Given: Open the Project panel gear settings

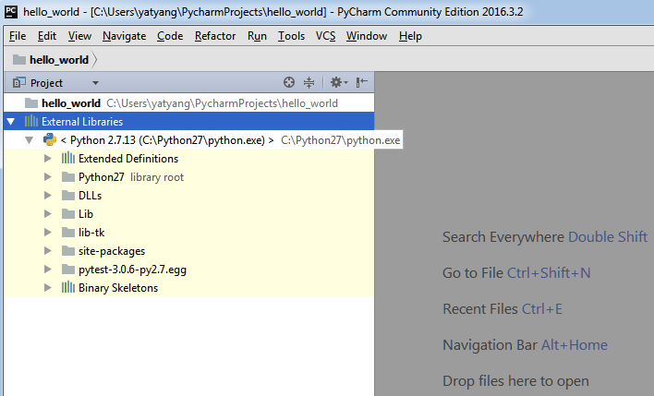Looking at the screenshot, I should [339, 82].
